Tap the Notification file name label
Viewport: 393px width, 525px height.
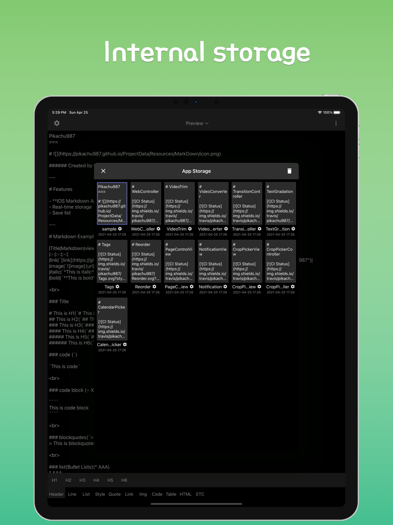(210, 287)
